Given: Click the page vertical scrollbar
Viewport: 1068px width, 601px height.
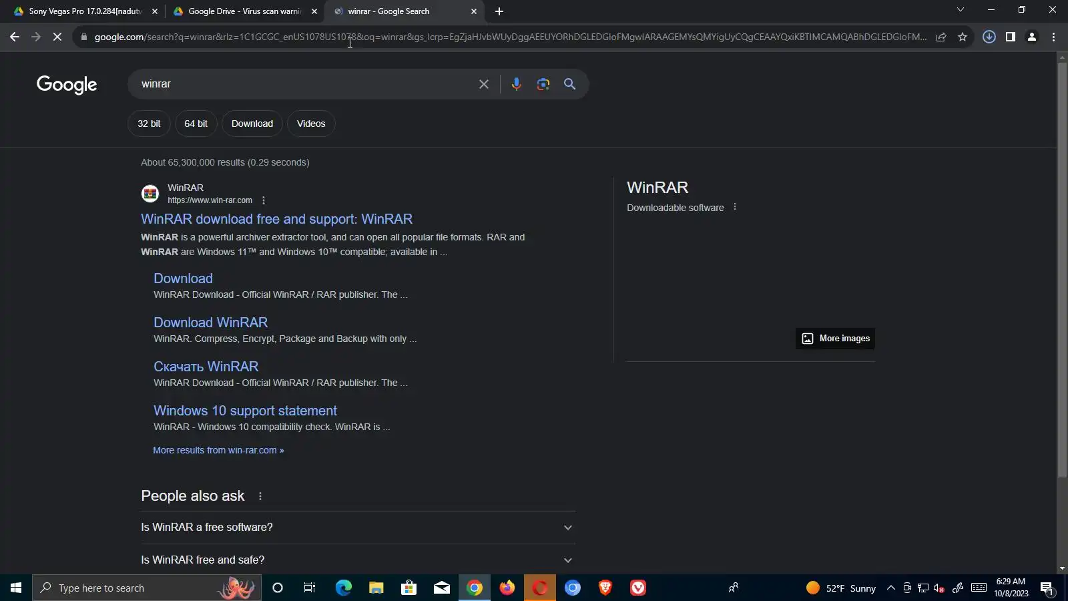Looking at the screenshot, I should [1062, 270].
